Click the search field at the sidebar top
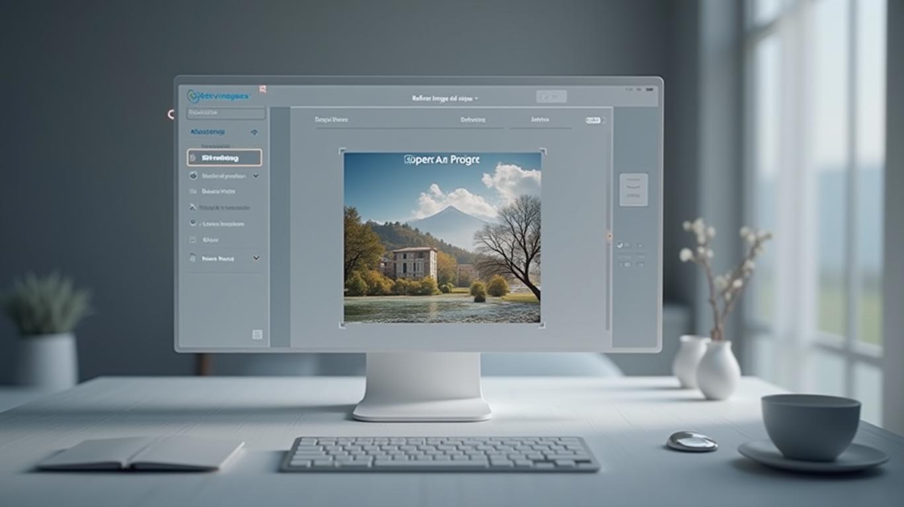This screenshot has width=904, height=507. point(226,114)
